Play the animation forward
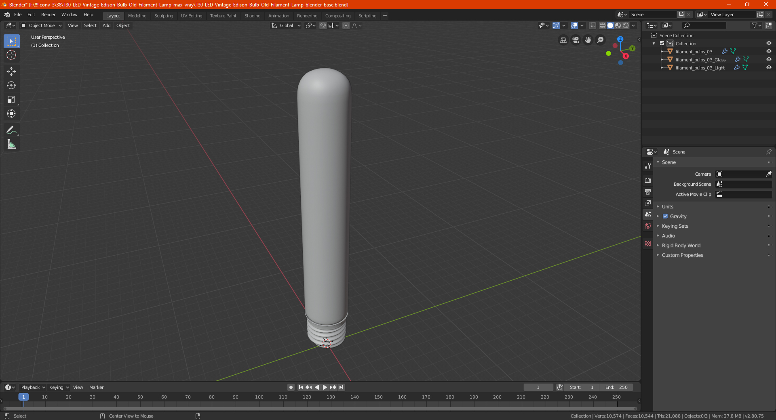Screen dimensions: 776x420 [325, 387]
